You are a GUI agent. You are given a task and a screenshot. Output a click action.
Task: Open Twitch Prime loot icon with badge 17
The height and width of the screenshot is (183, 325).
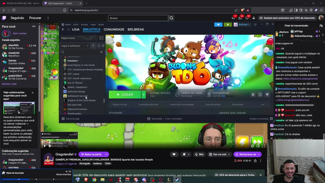tap(234, 18)
